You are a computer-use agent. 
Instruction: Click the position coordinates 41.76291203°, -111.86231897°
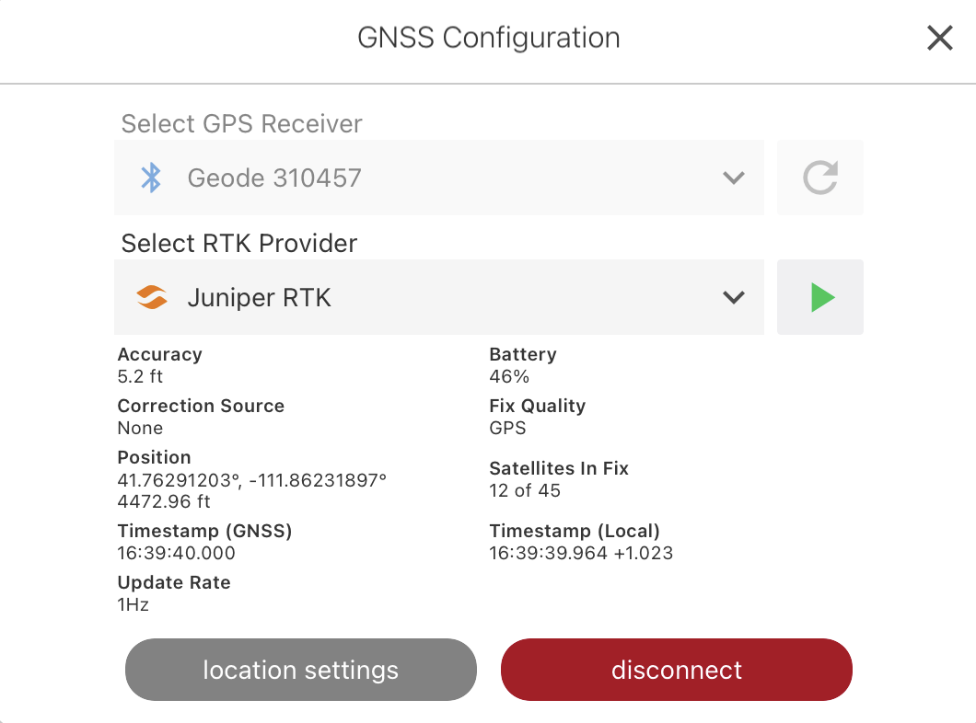tap(251, 480)
